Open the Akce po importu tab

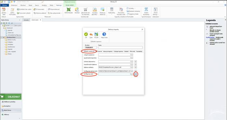(108, 51)
